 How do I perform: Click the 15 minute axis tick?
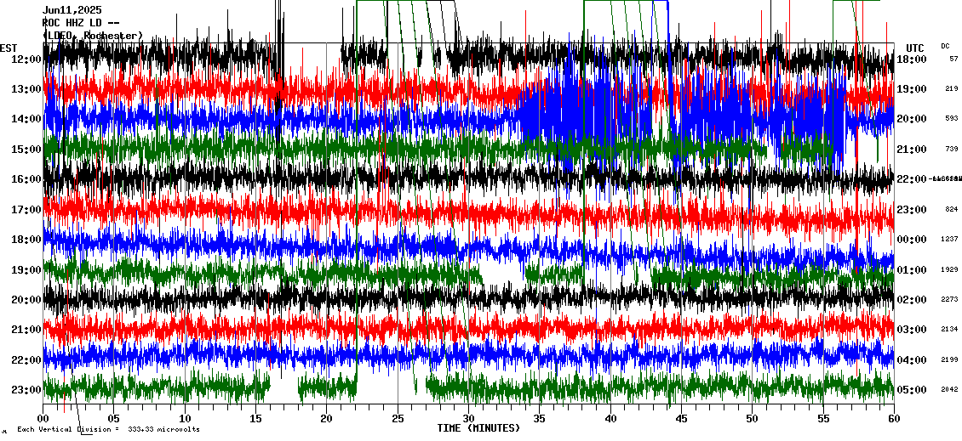256,418
